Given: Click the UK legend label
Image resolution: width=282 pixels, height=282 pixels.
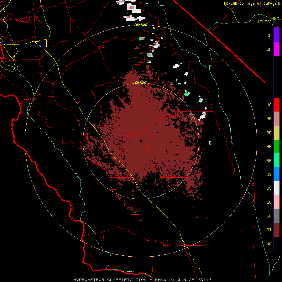Looking at the screenshot, I should point(269,49).
